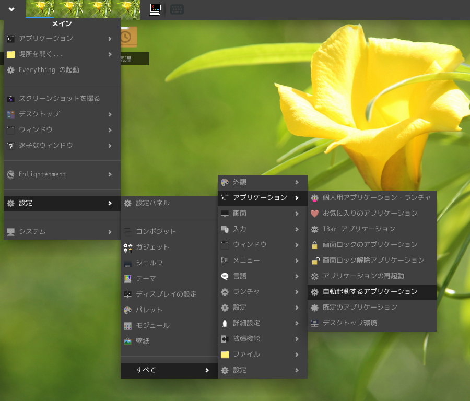Click the wallpaper icon beside 壁紙
Viewport: 470px width, 401px height.
pos(127,341)
